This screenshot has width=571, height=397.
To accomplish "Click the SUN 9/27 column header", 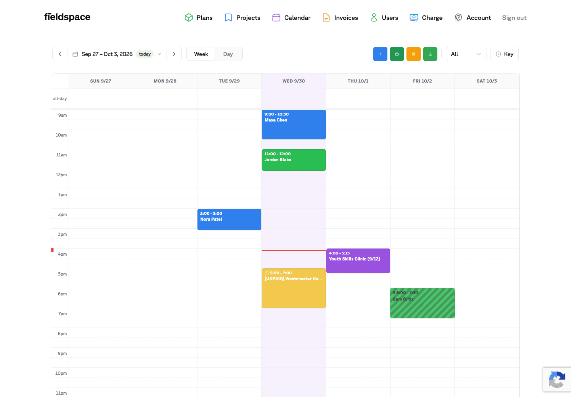I will pos(101,81).
